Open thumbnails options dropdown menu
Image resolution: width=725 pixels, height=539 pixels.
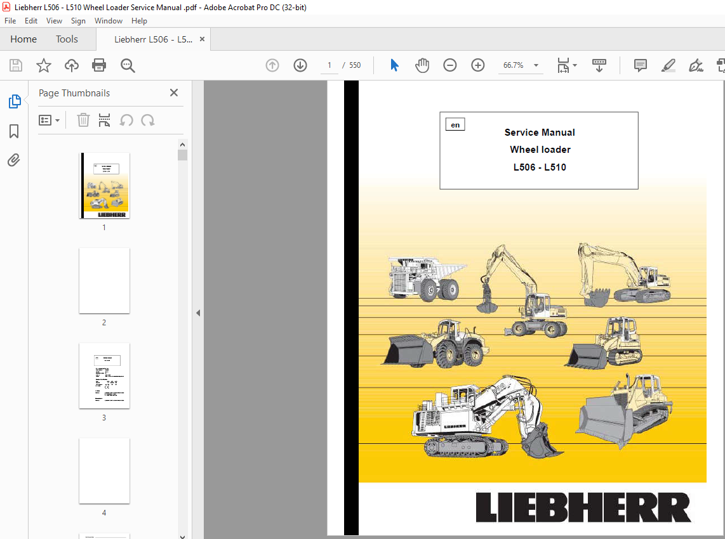click(x=49, y=120)
